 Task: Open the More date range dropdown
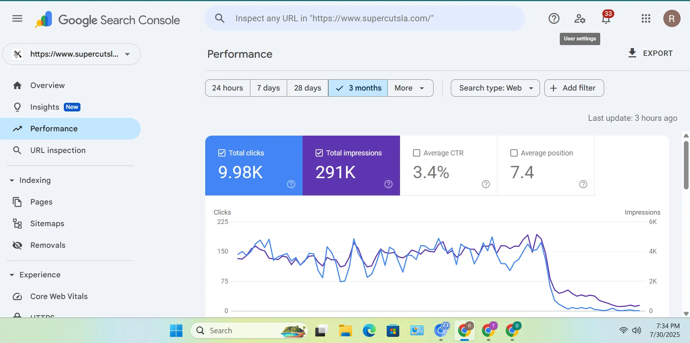410,88
